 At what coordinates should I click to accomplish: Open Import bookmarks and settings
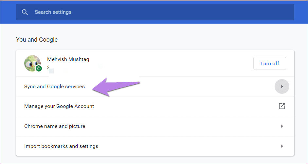(x=155, y=146)
